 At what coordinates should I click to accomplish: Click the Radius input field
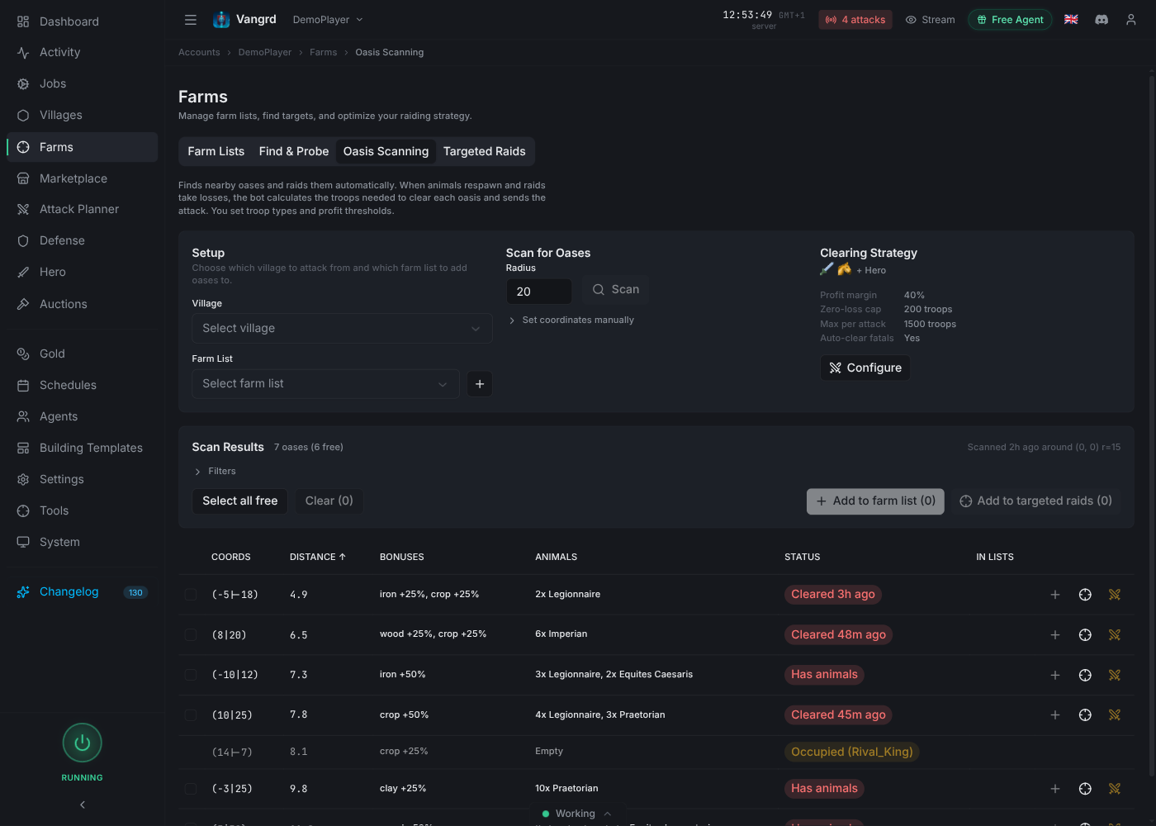[x=539, y=291]
